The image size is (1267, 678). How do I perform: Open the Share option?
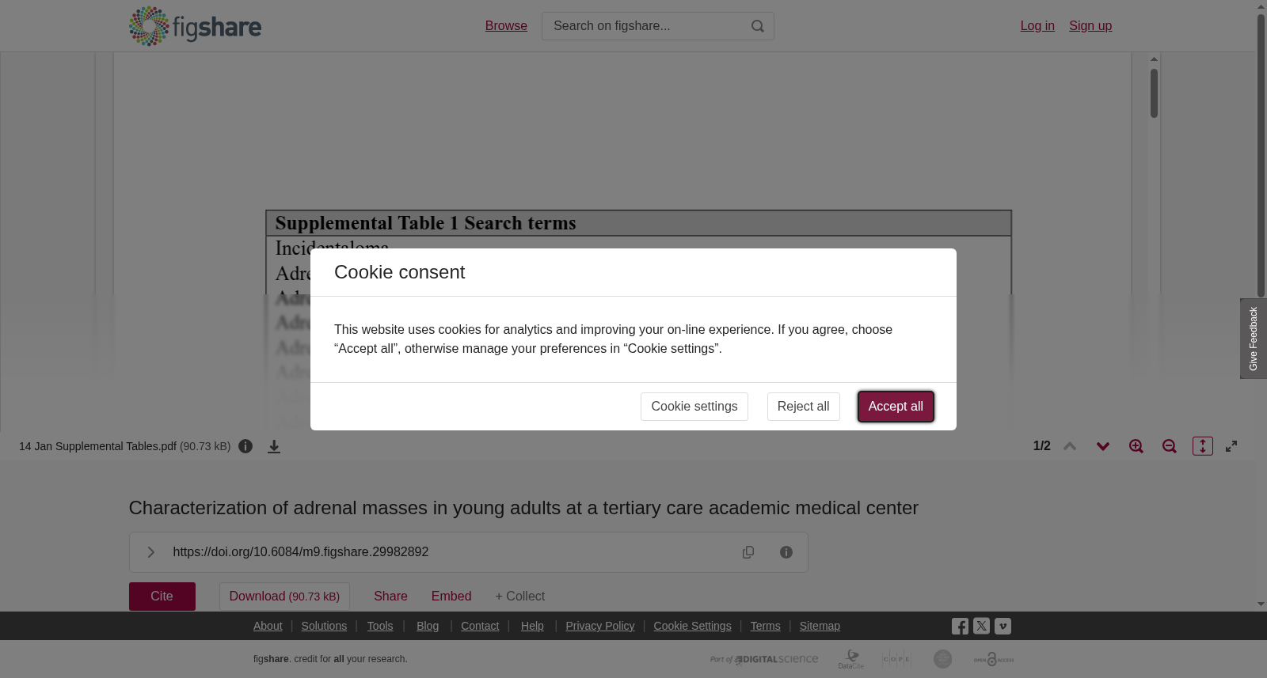[x=390, y=597]
